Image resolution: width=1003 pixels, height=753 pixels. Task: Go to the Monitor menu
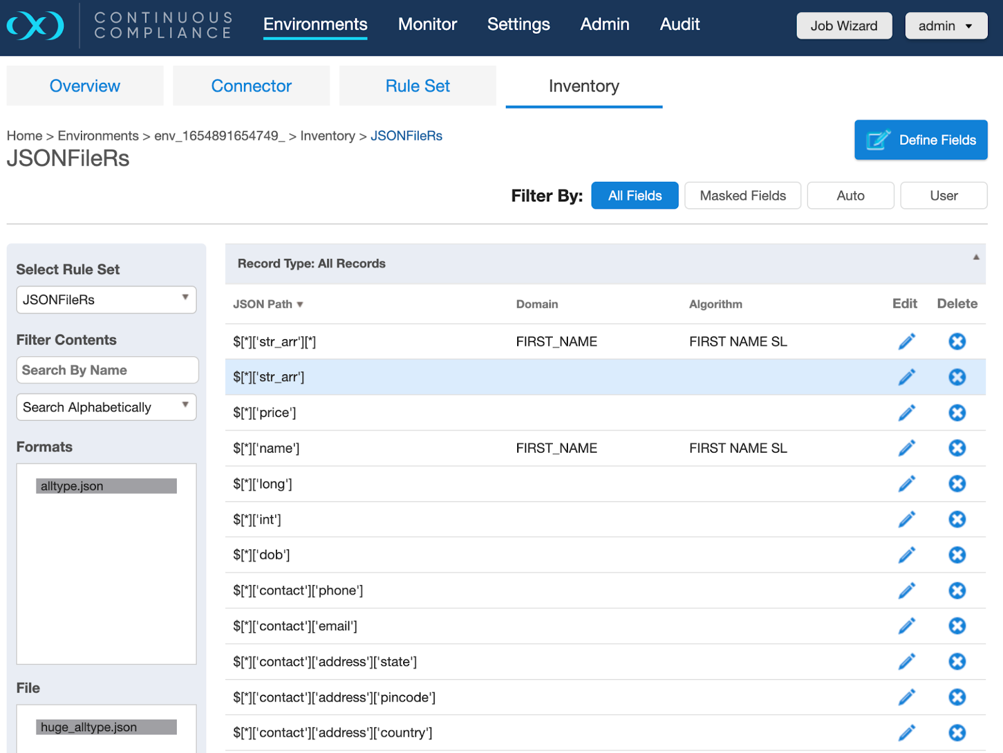coord(428,24)
